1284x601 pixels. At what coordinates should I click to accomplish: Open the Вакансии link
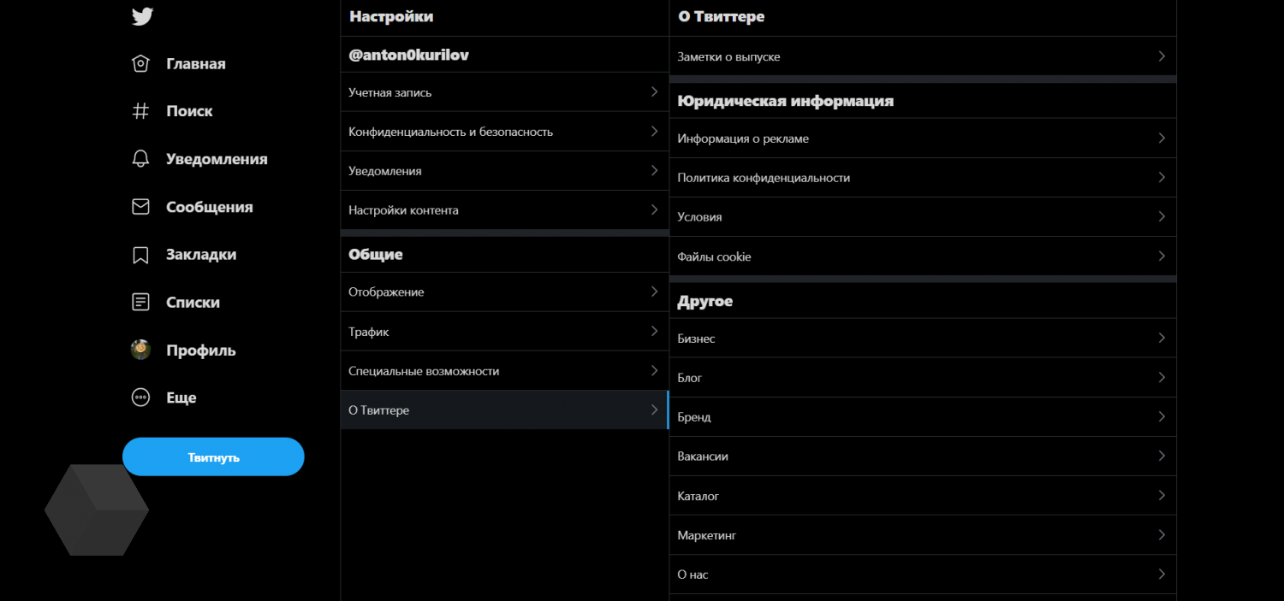pos(703,457)
